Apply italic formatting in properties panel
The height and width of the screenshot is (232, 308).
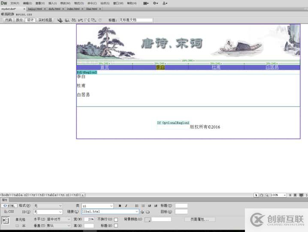(126, 206)
